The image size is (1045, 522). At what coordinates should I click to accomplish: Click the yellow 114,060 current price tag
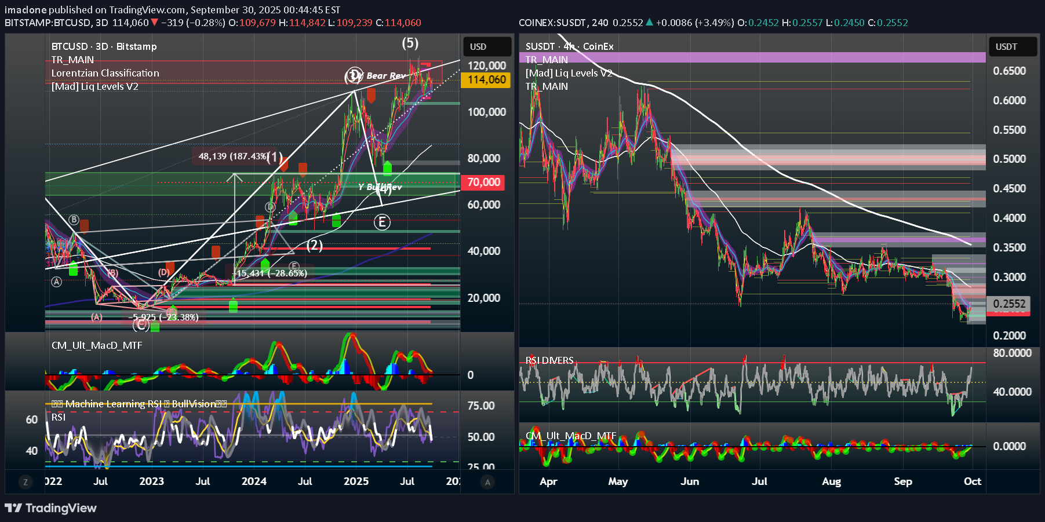(486, 80)
